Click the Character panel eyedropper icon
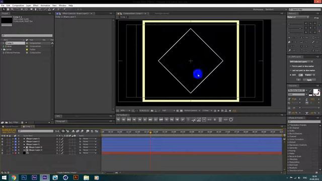The image size is (322, 181). click(x=310, y=90)
